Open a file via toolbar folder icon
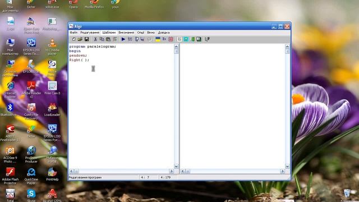This screenshot has width=359, height=202. coord(80,39)
